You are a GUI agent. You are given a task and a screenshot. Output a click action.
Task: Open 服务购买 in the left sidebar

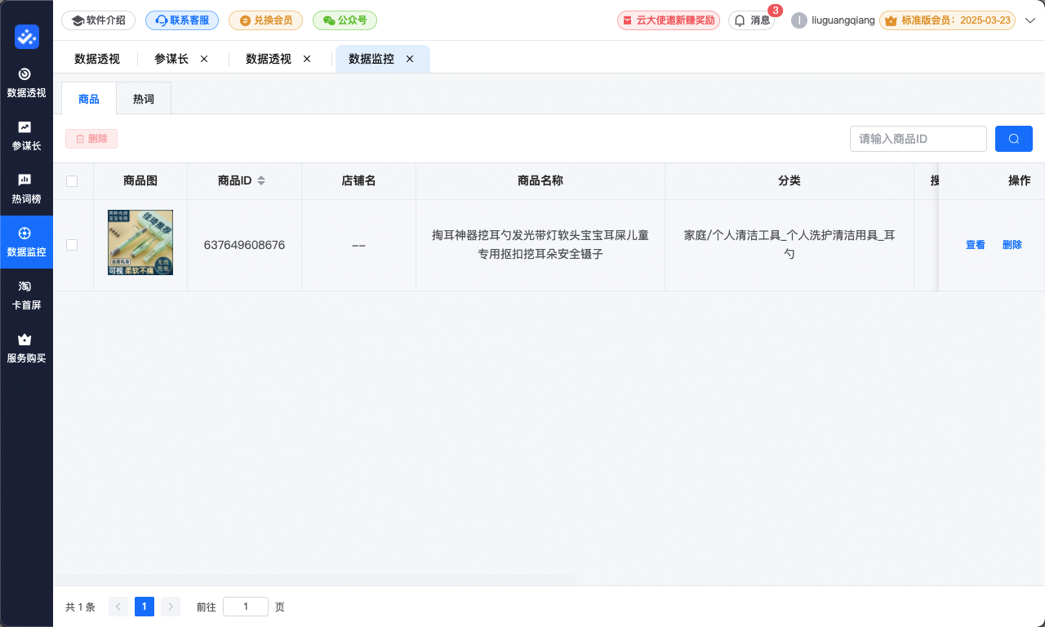26,348
